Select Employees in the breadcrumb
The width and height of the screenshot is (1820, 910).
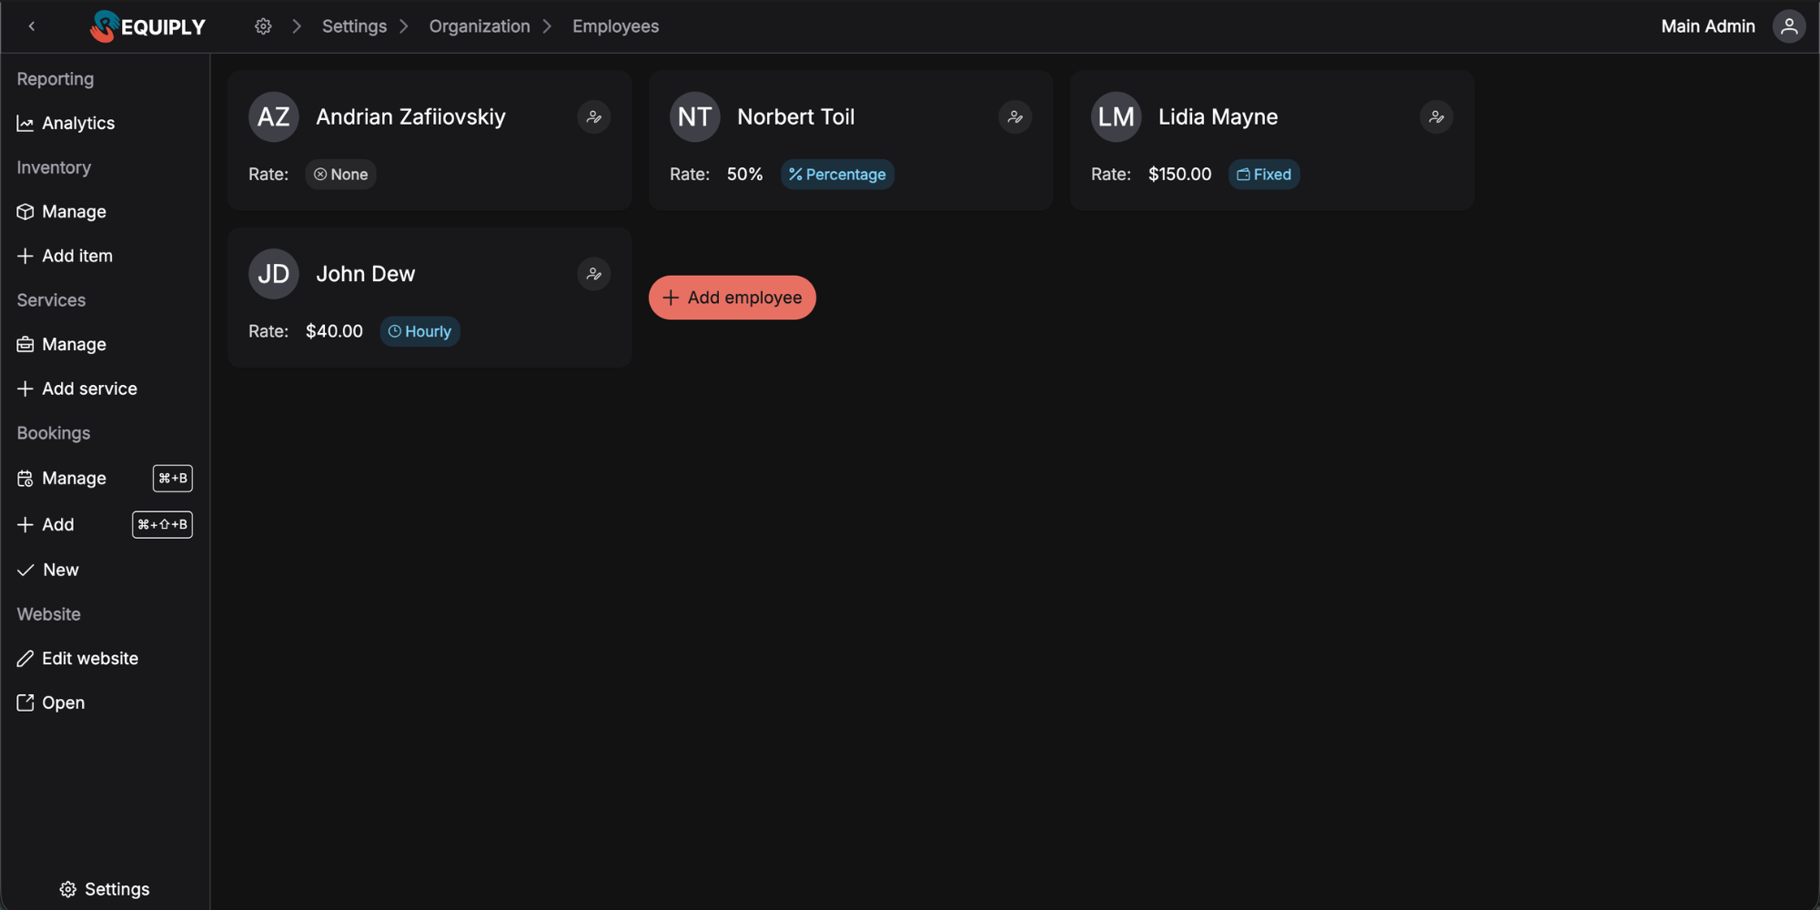pyautogui.click(x=615, y=26)
